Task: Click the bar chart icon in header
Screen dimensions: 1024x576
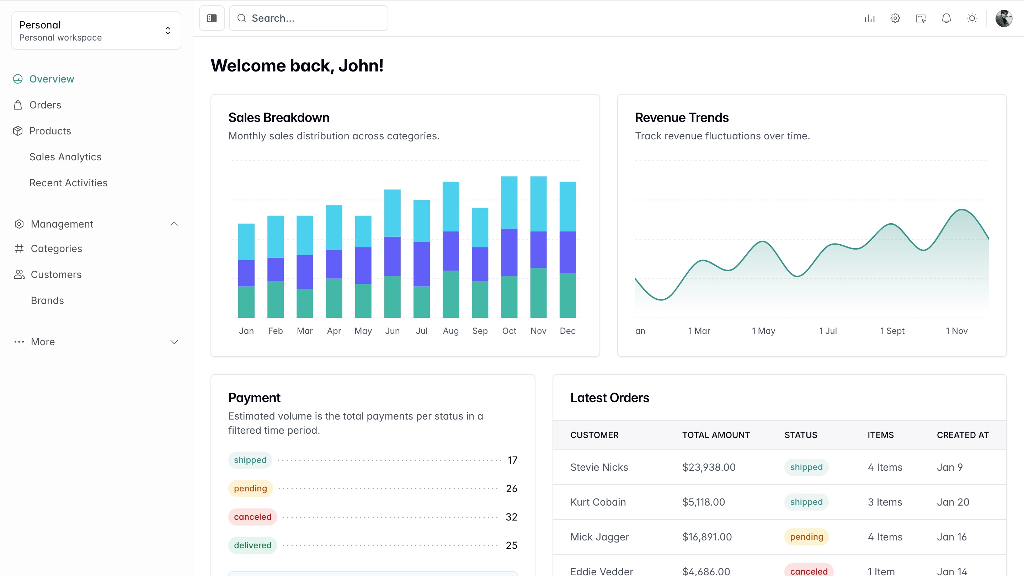Action: click(869, 18)
